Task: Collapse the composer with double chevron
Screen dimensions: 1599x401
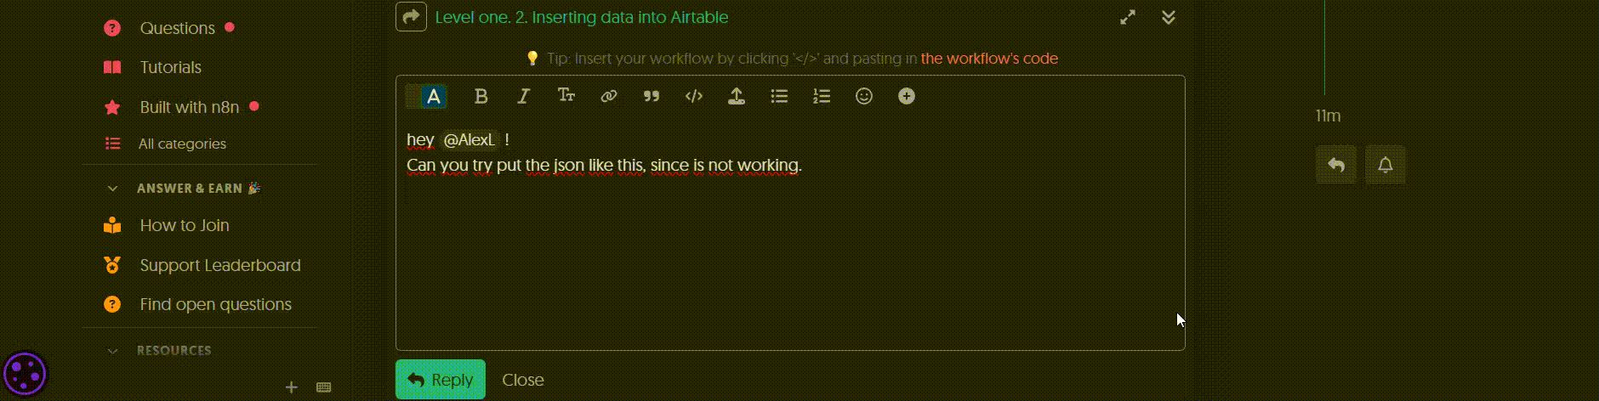Action: (x=1169, y=17)
